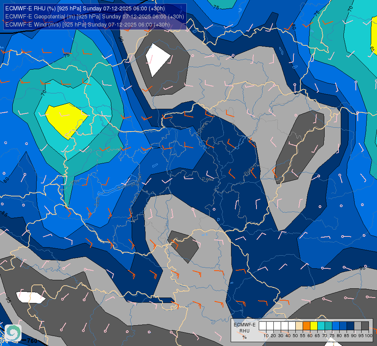Pick the light gray 90–95 legend swatch
Viewport: 377px width, 346px height.
pyautogui.click(x=358, y=326)
